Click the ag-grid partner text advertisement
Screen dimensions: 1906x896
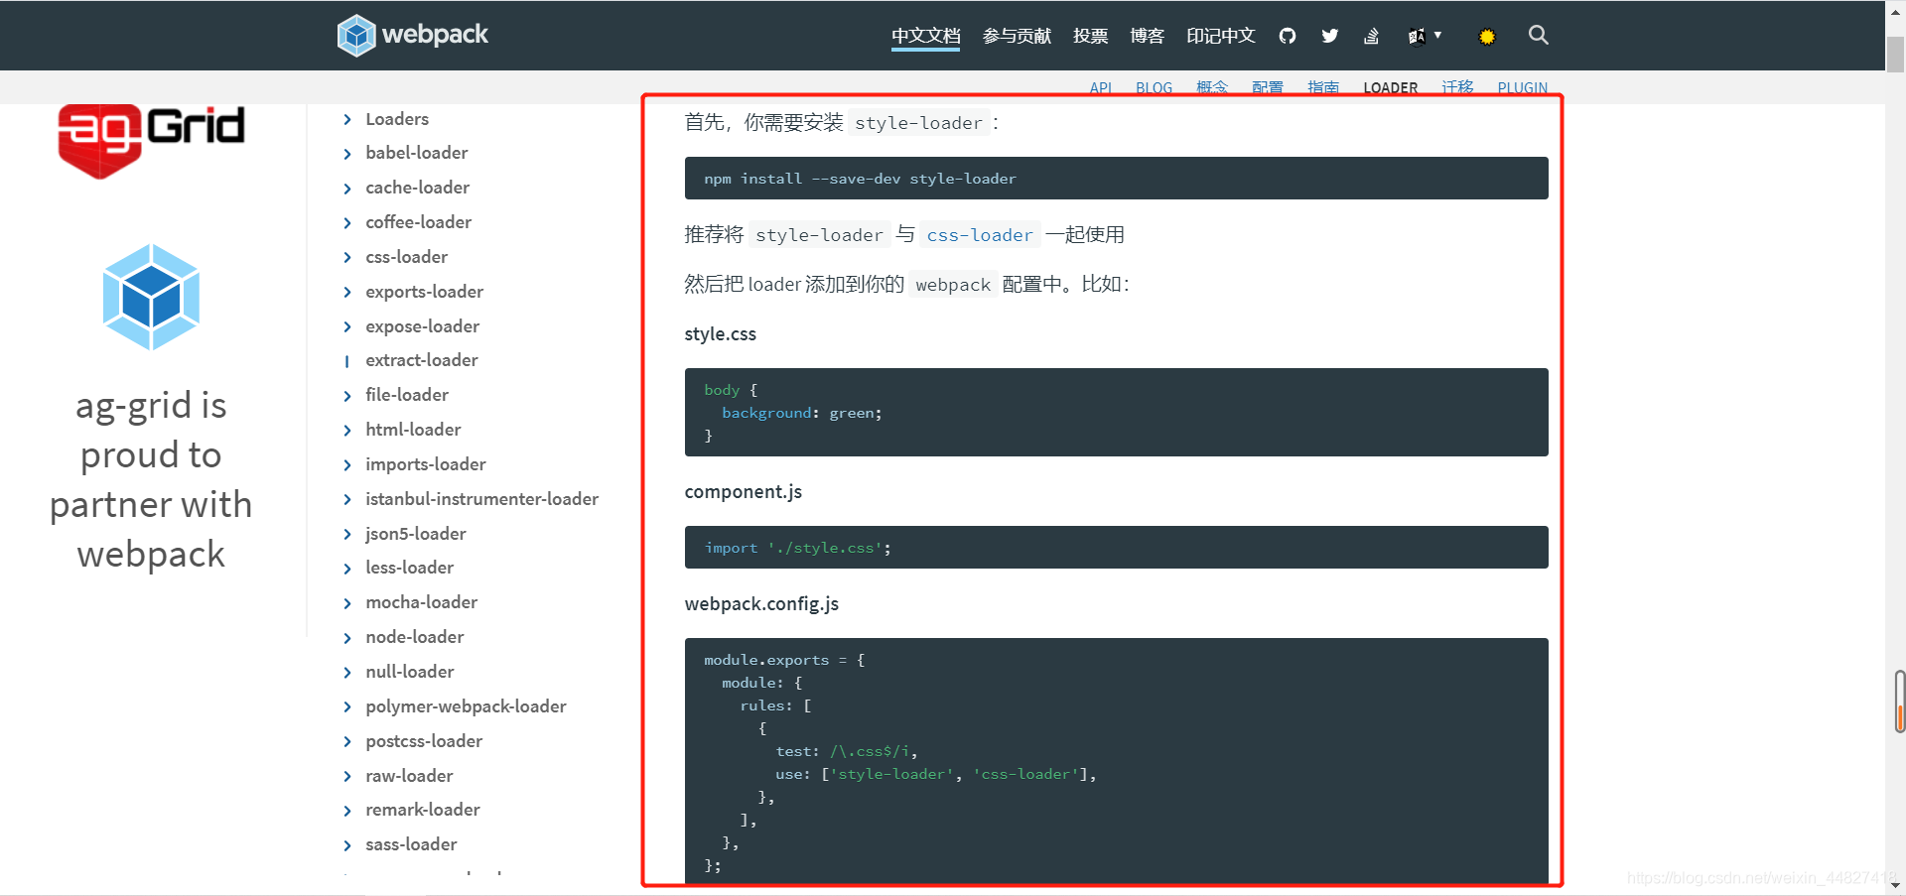151,479
